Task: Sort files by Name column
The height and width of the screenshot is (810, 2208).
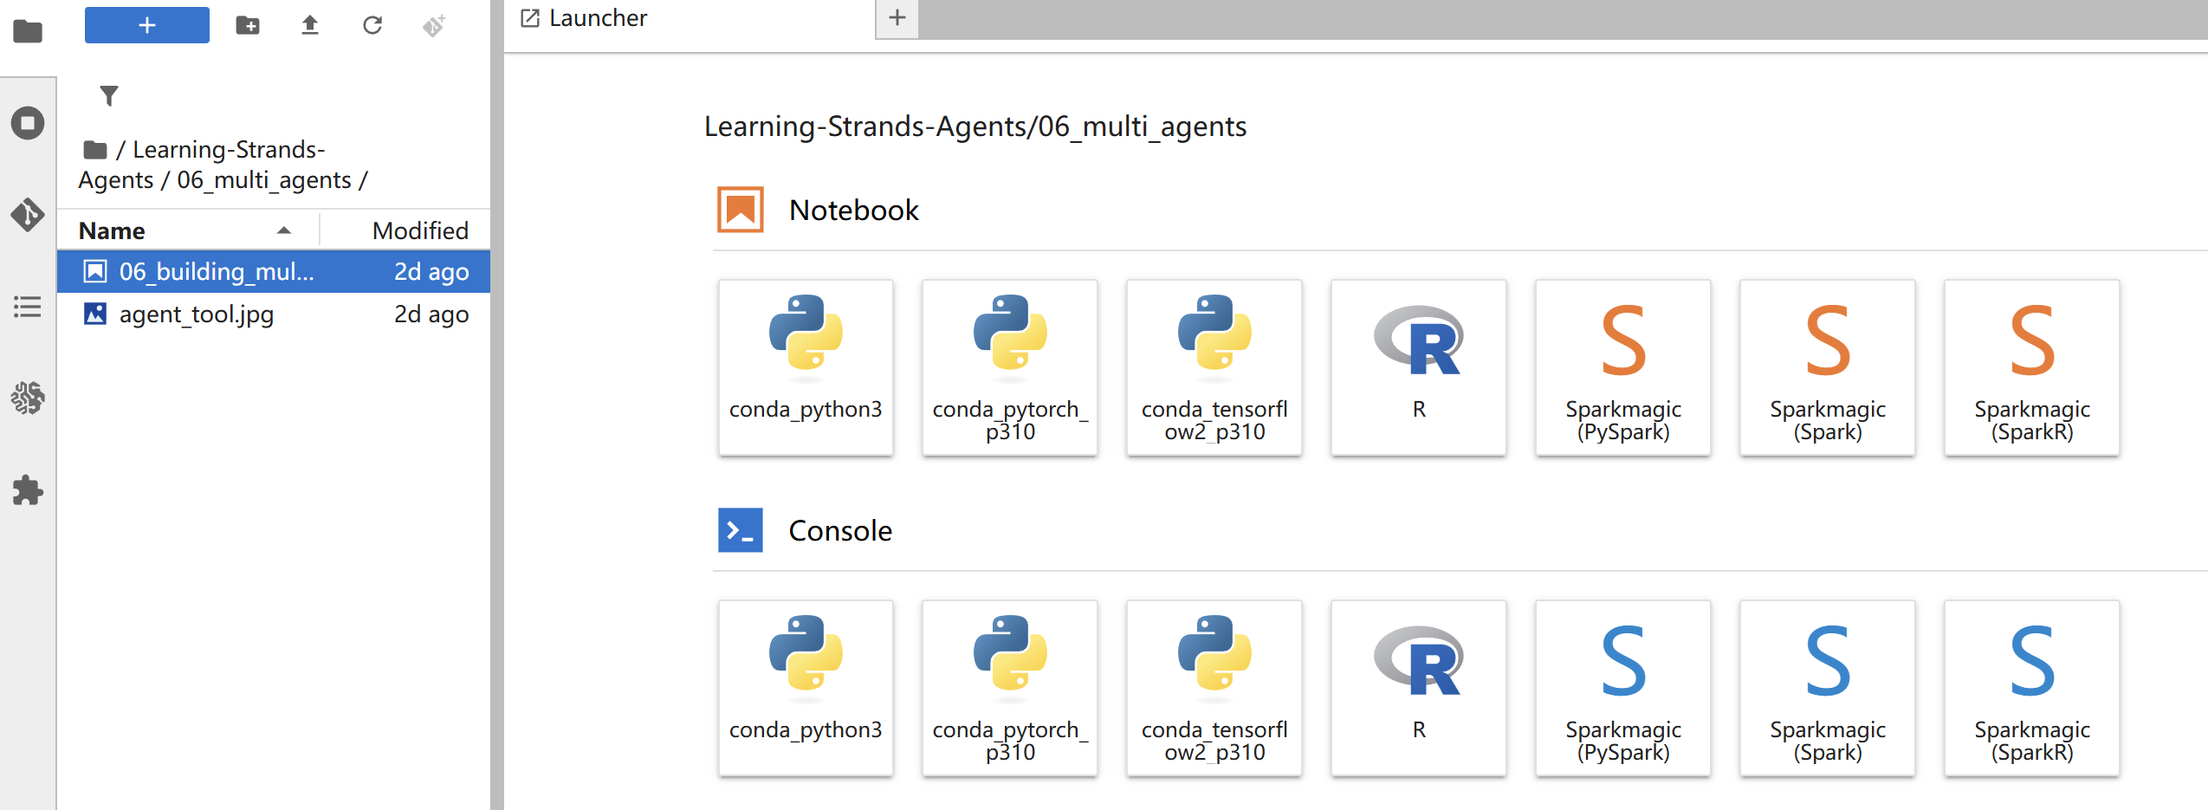Action: [188, 230]
